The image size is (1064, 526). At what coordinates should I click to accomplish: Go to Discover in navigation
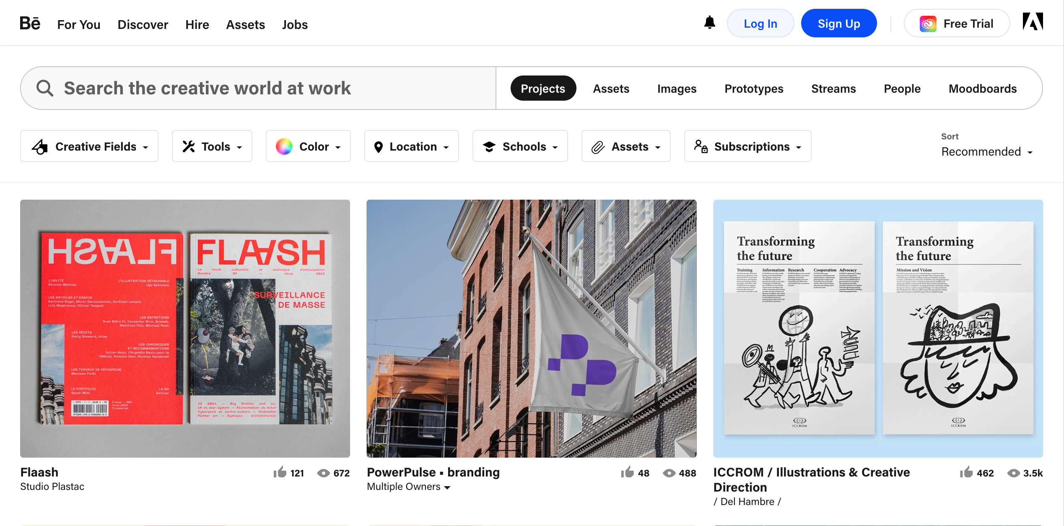click(143, 24)
